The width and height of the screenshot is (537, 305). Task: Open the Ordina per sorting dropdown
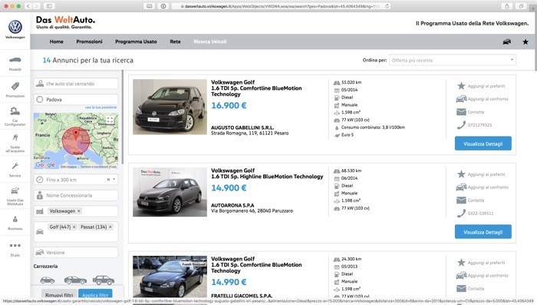tap(453, 60)
